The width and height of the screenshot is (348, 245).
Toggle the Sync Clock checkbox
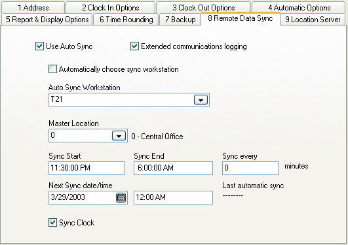click(x=52, y=222)
